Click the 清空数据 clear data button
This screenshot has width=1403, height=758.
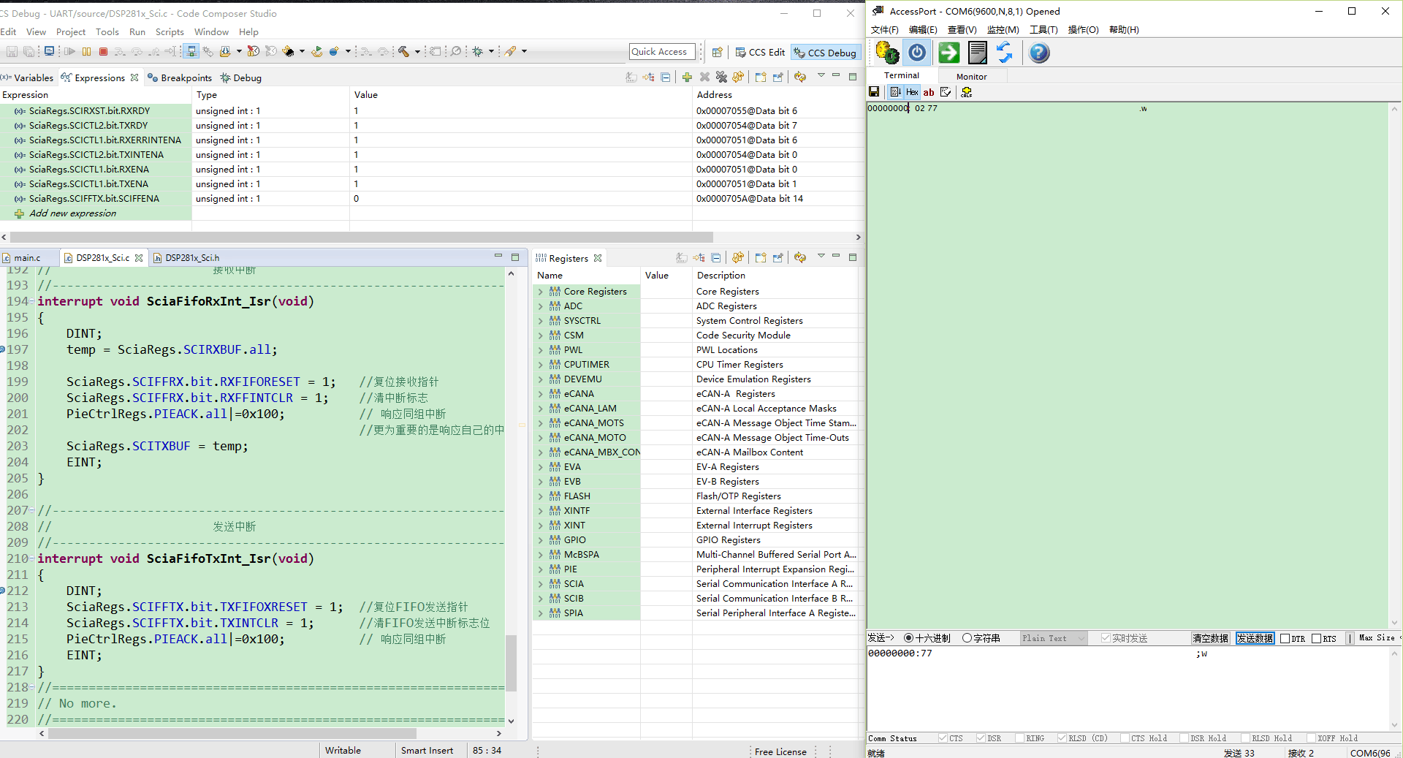tap(1210, 638)
